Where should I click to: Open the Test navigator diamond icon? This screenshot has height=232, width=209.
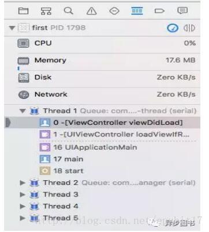click(x=114, y=11)
